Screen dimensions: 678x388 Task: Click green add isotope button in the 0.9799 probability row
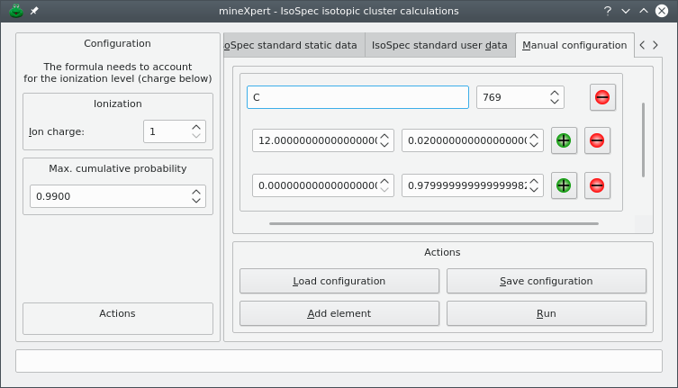(x=563, y=185)
